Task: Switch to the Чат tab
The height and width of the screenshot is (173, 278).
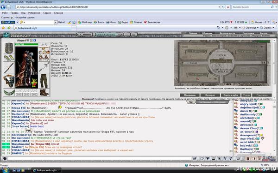Action: point(191,102)
